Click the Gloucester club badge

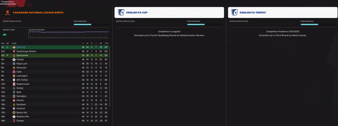click(x=14, y=68)
